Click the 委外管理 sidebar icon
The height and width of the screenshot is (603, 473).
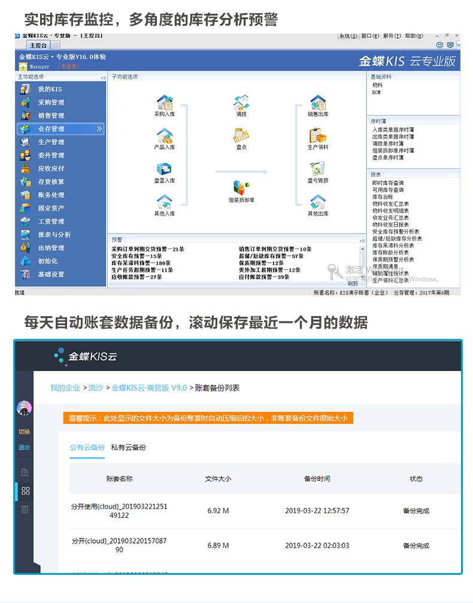[x=25, y=155]
